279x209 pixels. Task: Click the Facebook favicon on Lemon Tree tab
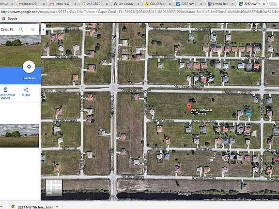pos(209,4)
